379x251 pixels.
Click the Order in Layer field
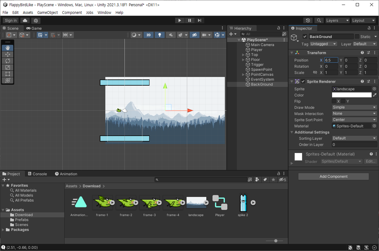coord(354,145)
